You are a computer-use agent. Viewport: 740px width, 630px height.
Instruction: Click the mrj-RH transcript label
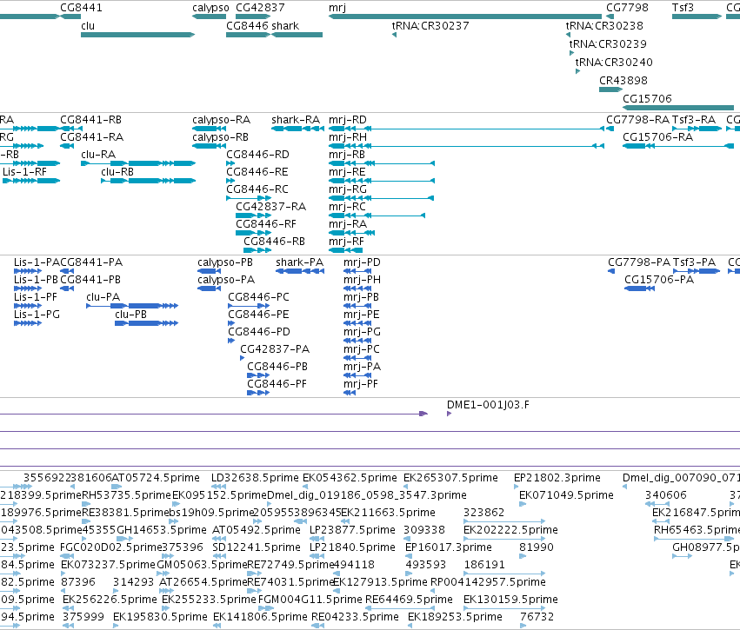point(348,137)
